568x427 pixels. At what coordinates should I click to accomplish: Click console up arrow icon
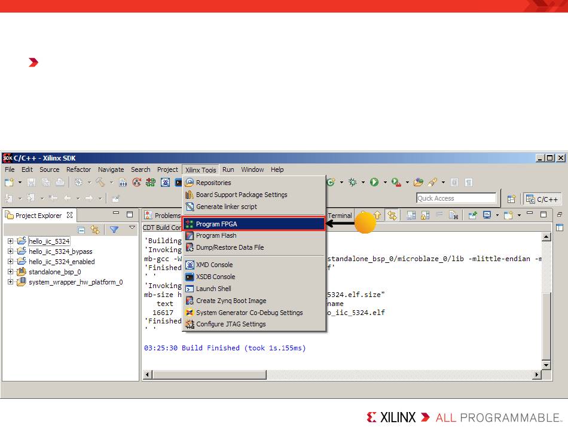click(377, 216)
